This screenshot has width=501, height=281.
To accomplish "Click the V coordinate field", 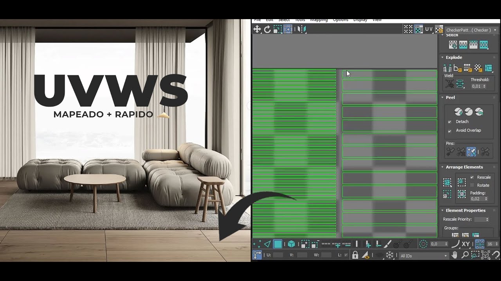I will tap(302, 255).
